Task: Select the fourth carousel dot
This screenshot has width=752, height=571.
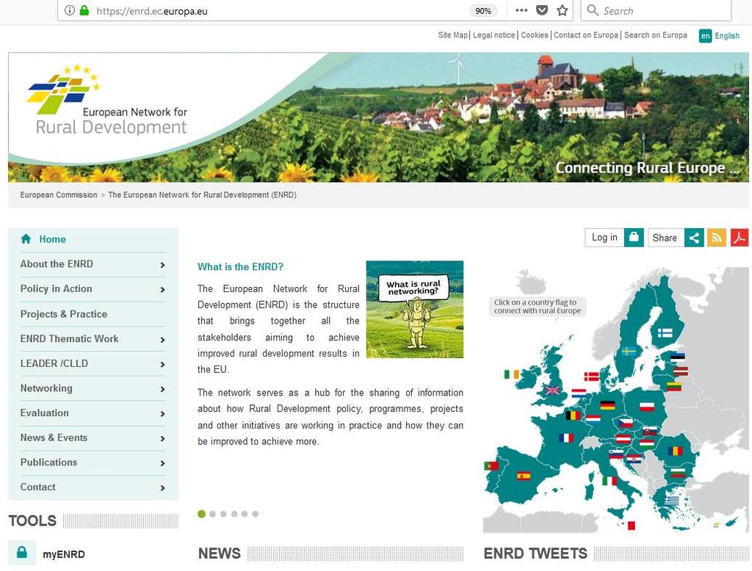Action: pos(234,514)
